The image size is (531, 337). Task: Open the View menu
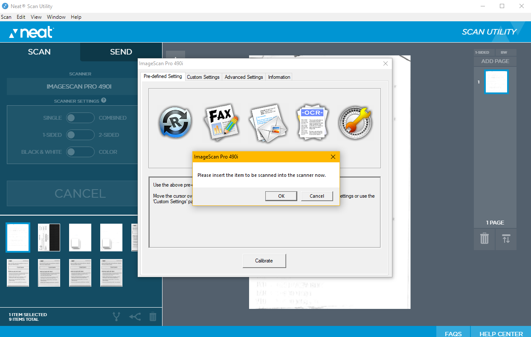[36, 17]
